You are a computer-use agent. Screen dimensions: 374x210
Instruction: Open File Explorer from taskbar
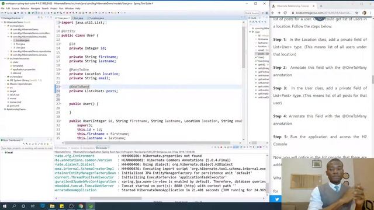pyautogui.click(x=52, y=206)
